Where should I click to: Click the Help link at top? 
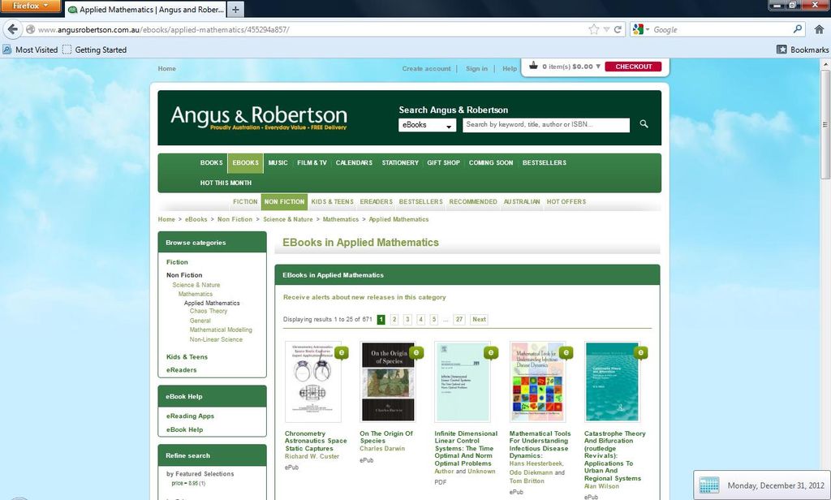pos(510,68)
